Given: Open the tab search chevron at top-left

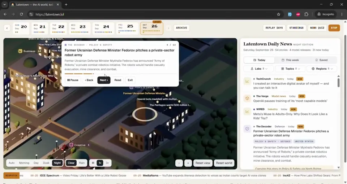Looking at the screenshot, I should [x=4, y=4].
